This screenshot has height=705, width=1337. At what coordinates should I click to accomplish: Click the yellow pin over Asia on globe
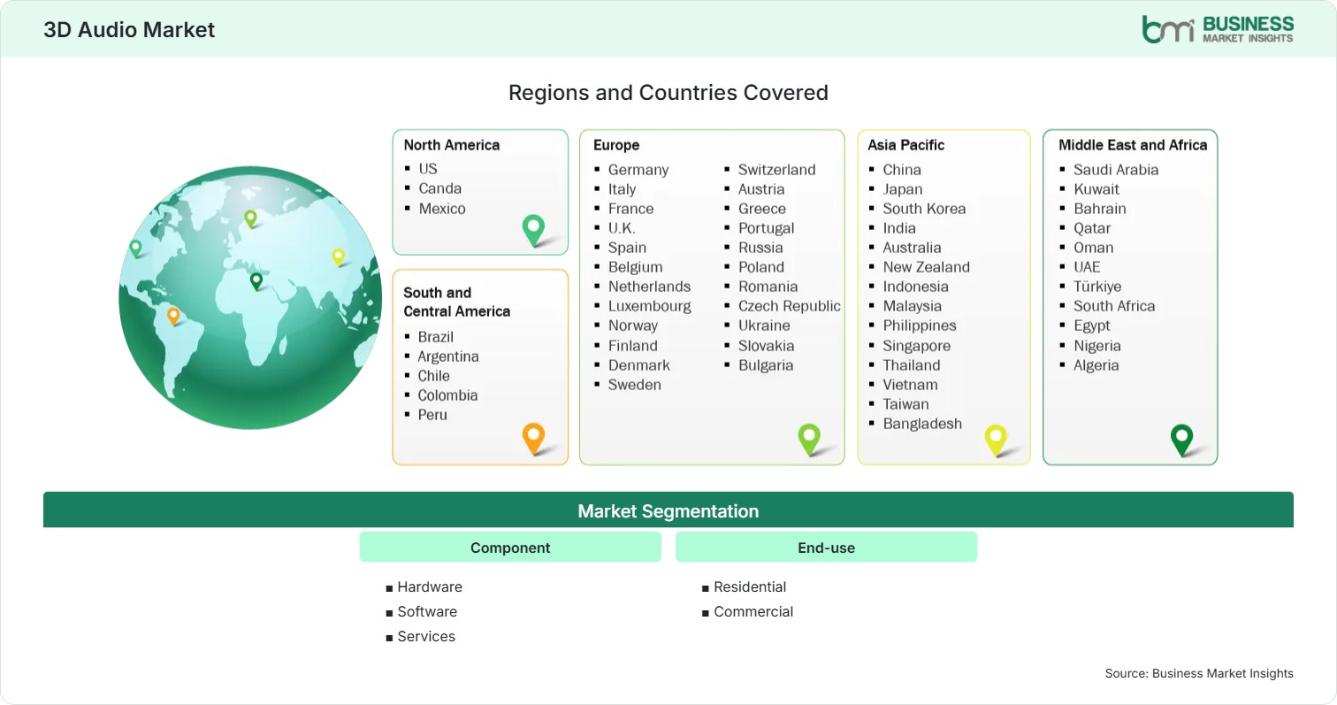338,257
